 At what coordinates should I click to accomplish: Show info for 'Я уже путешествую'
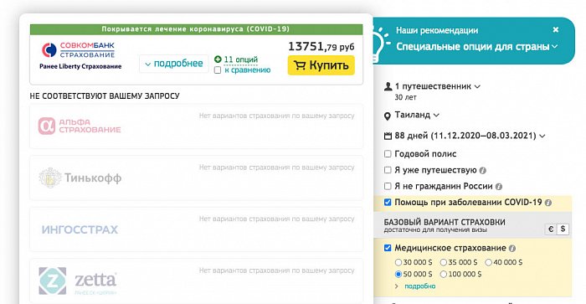click(483, 171)
